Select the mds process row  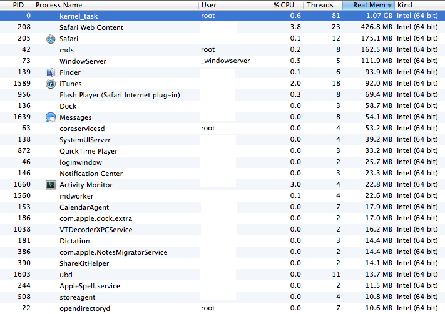(x=223, y=50)
